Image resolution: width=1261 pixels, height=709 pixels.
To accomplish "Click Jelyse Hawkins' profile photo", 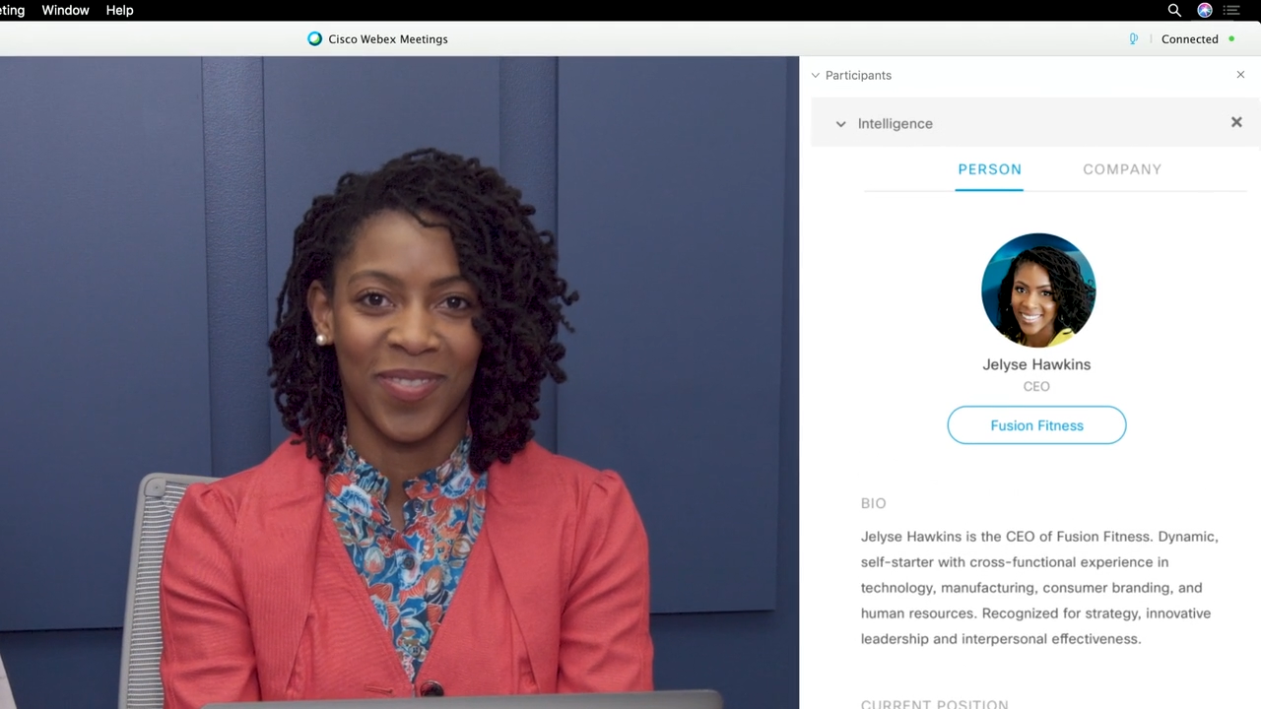I will click(x=1037, y=290).
